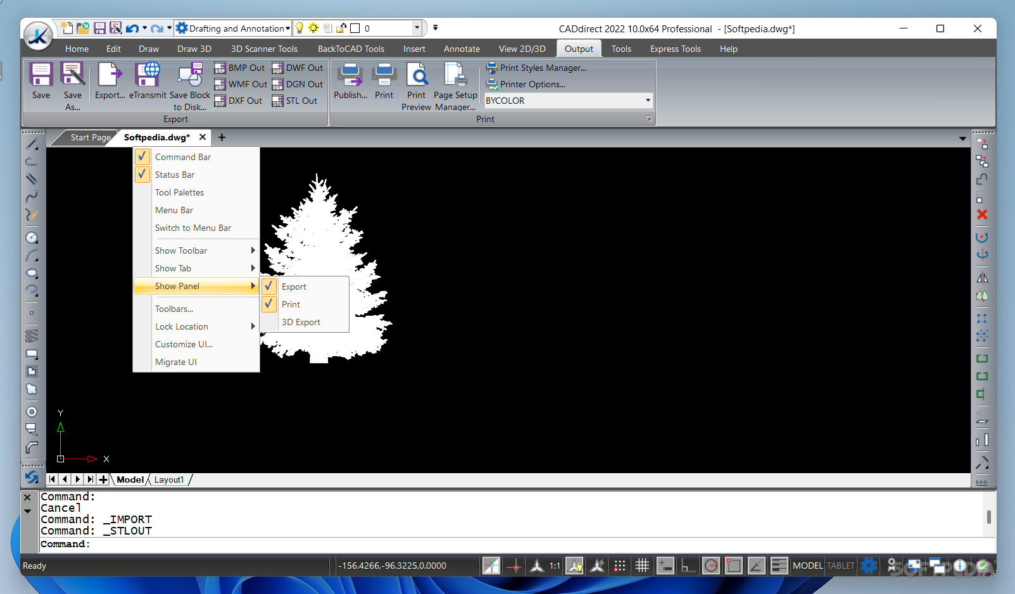Choose DWF Out export
Viewport: 1015px width, 594px height.
297,68
